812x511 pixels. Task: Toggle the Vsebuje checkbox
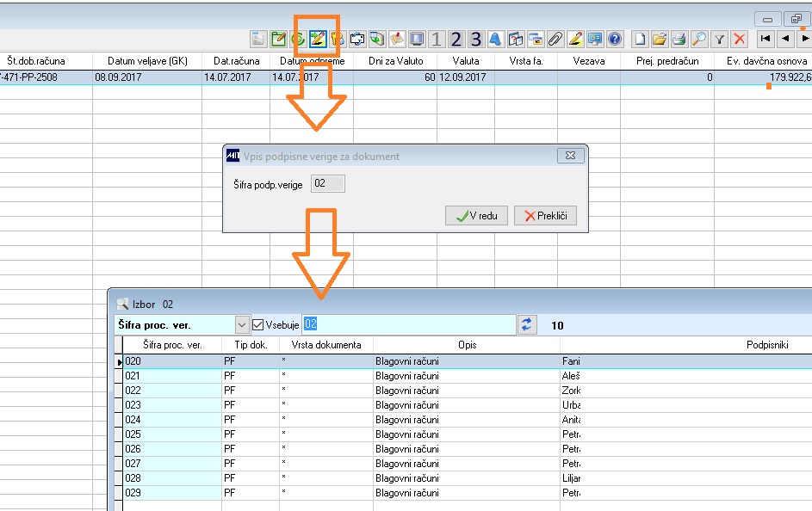257,325
